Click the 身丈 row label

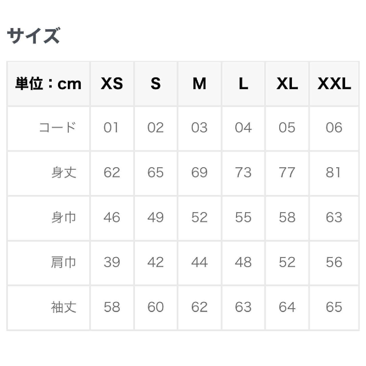click(x=64, y=172)
